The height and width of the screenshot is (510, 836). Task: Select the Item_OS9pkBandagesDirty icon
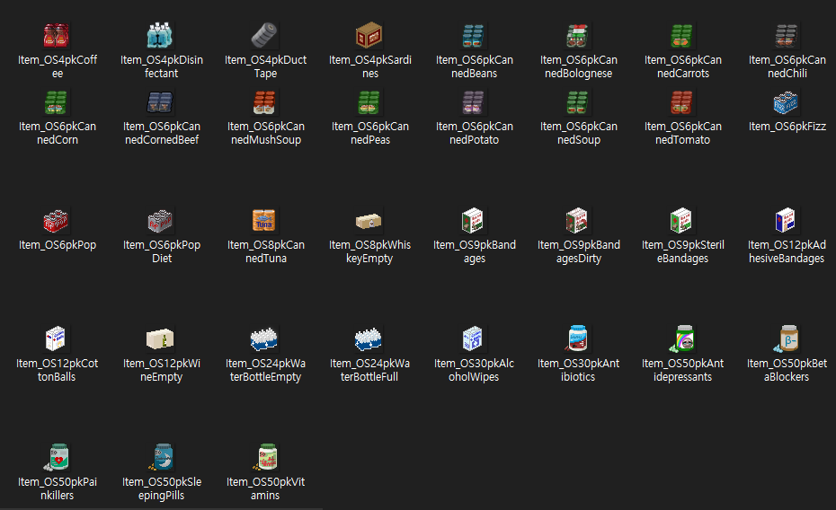coord(577,220)
